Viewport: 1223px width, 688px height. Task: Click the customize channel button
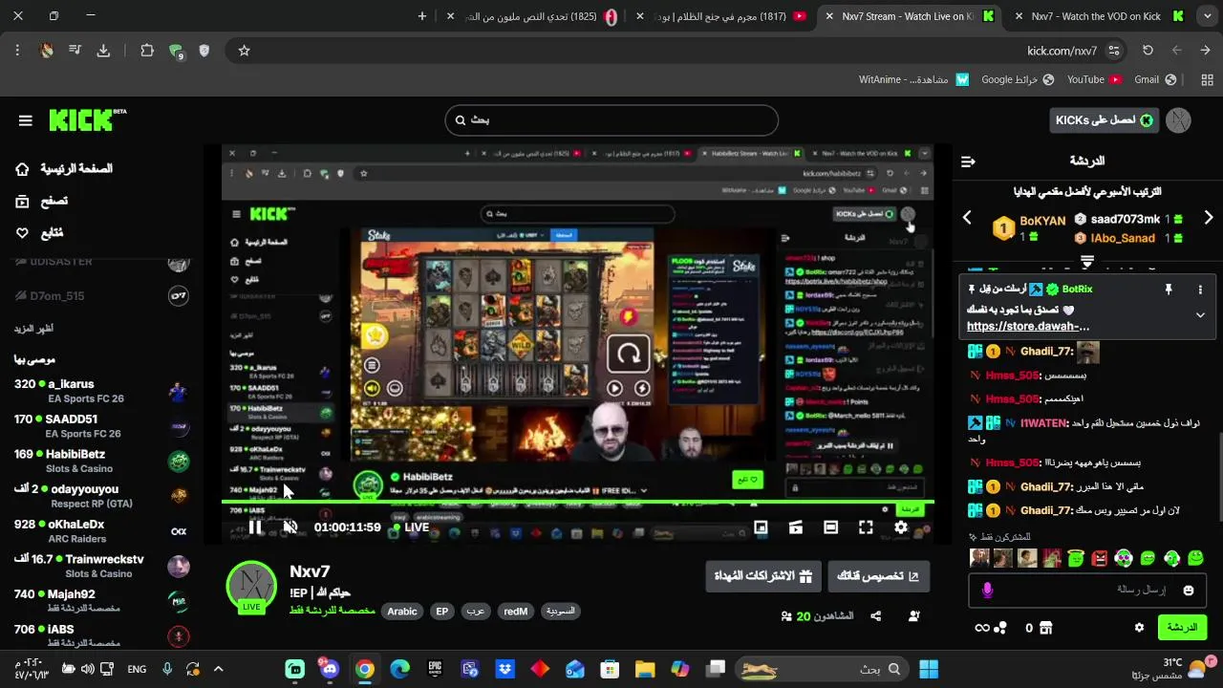tap(878, 576)
